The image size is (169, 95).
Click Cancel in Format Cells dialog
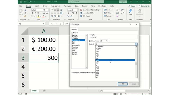(134, 84)
